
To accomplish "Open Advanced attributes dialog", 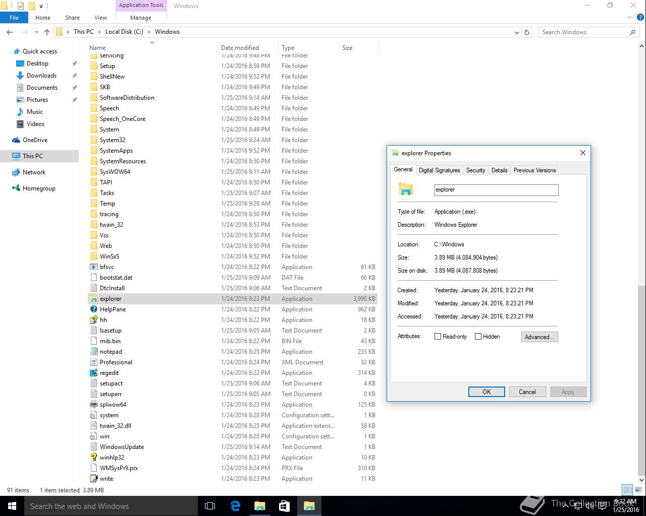I will coord(540,337).
